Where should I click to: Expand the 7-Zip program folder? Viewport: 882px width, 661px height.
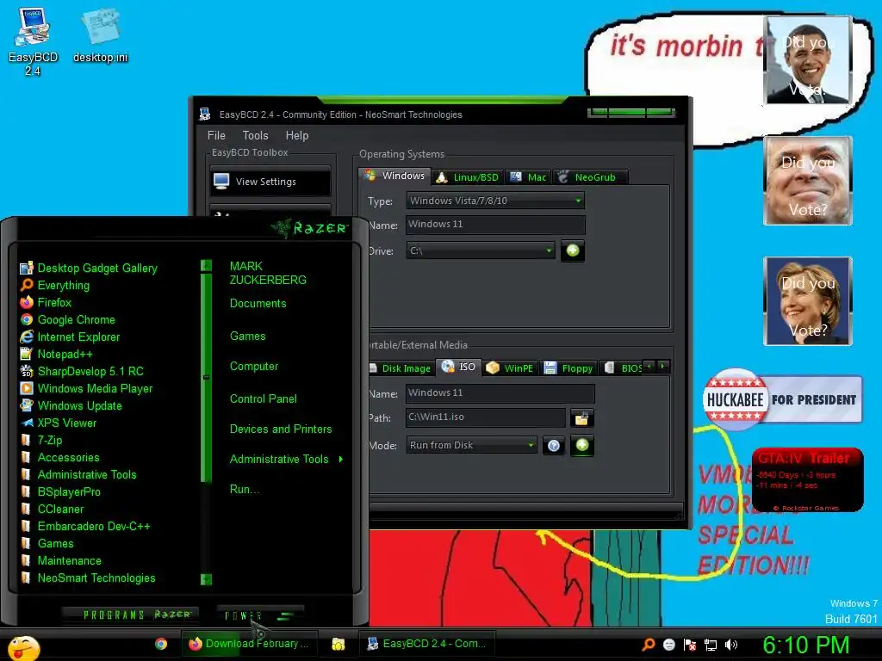pos(41,441)
